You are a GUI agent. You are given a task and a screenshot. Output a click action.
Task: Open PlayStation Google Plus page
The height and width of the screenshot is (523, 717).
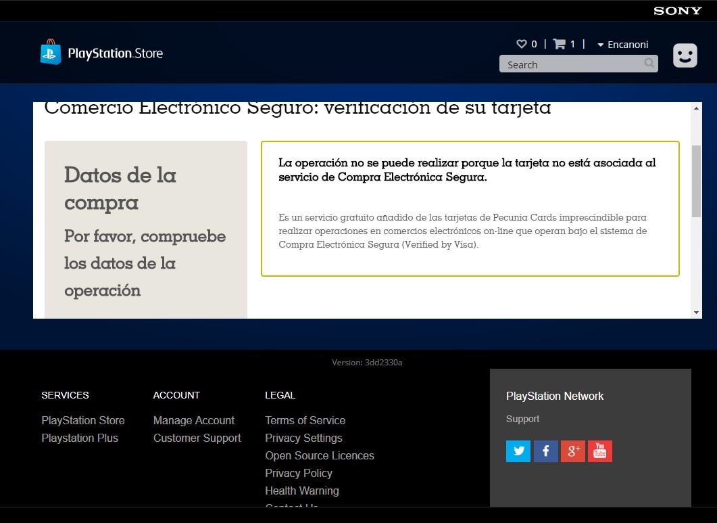point(572,451)
